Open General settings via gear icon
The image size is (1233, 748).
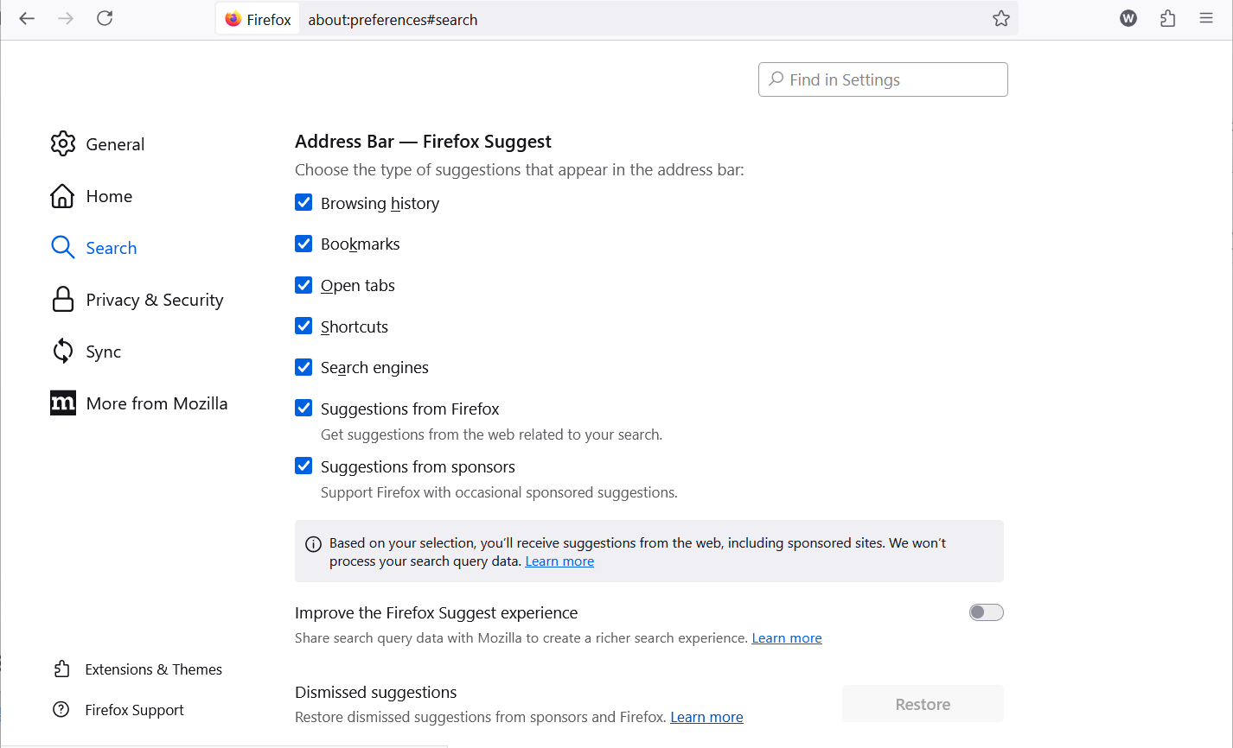click(63, 143)
